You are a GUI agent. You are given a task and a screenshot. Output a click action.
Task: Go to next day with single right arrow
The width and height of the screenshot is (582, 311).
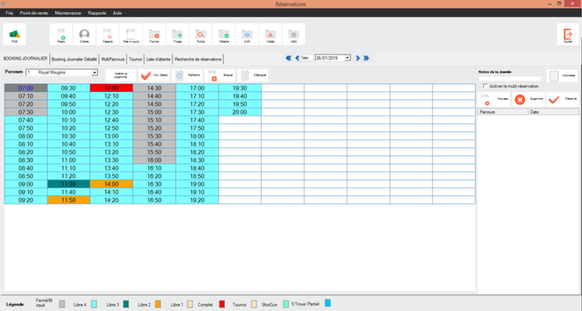tap(358, 58)
